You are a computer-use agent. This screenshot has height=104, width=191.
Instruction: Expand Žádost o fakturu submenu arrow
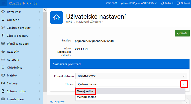[x=40, y=35]
